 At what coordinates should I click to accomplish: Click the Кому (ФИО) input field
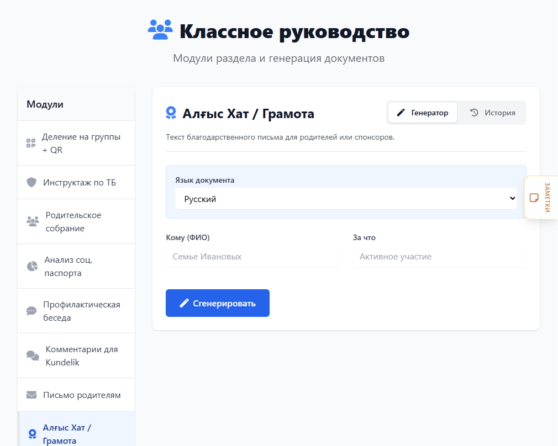pyautogui.click(x=252, y=257)
